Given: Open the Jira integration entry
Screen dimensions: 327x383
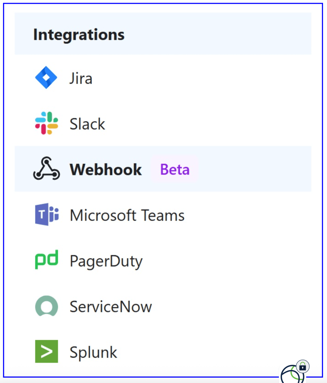Looking at the screenshot, I should tap(80, 78).
